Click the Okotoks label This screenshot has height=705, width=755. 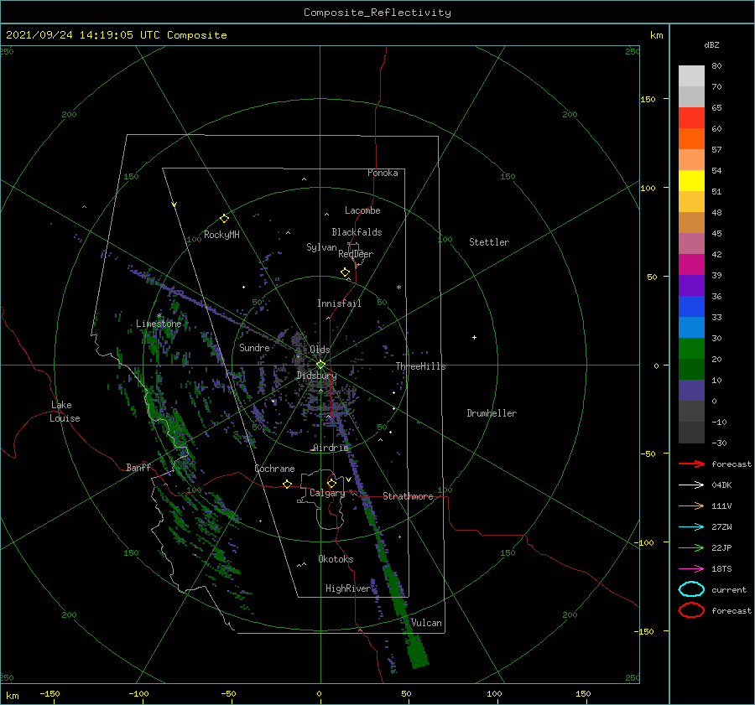tap(336, 559)
